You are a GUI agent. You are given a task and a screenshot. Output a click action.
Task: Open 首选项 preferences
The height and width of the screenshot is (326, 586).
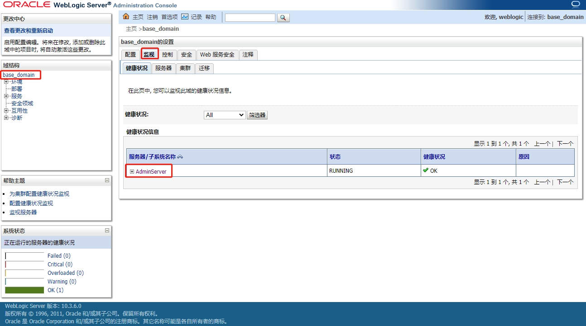pos(170,17)
